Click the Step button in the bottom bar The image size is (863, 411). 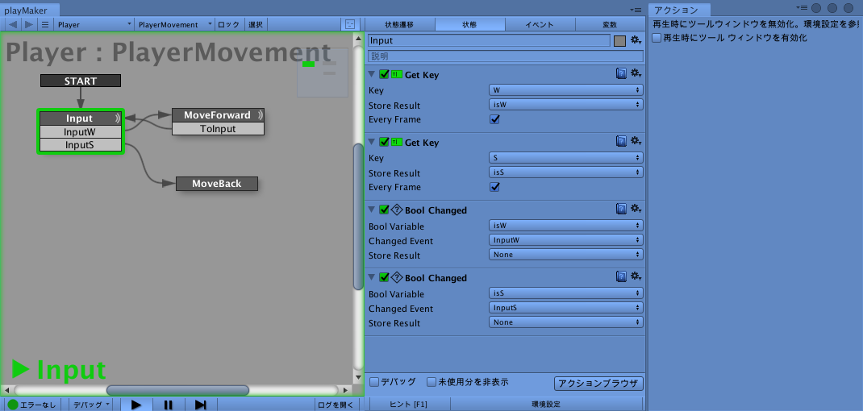pyautogui.click(x=200, y=405)
